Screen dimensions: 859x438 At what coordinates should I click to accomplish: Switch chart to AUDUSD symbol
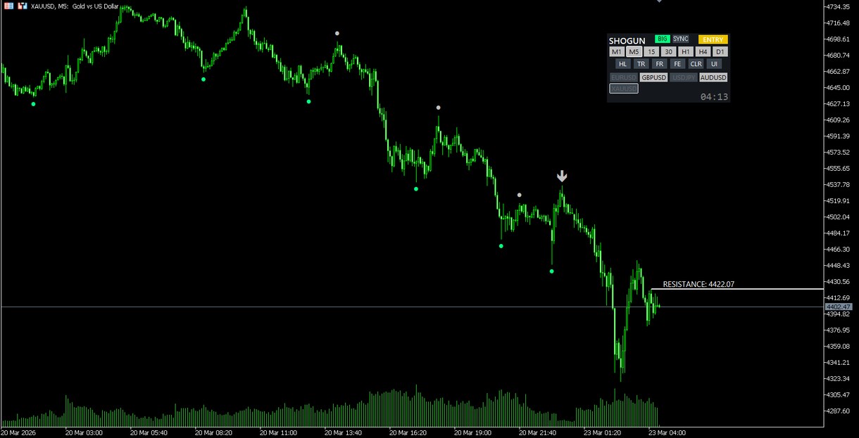click(x=713, y=77)
